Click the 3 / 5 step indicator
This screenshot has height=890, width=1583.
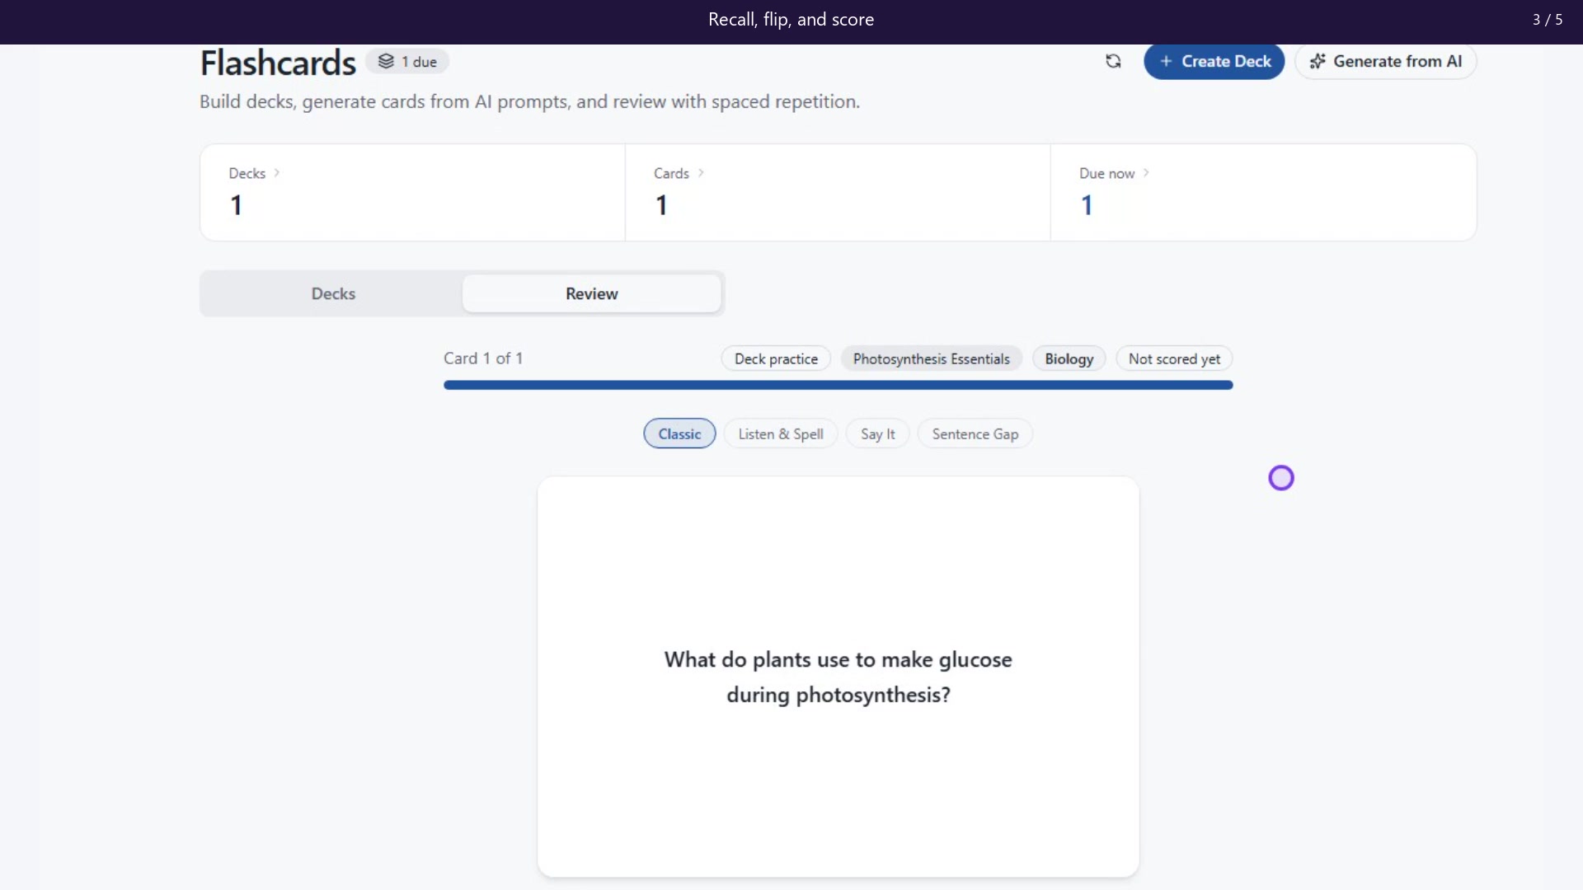tap(1548, 20)
